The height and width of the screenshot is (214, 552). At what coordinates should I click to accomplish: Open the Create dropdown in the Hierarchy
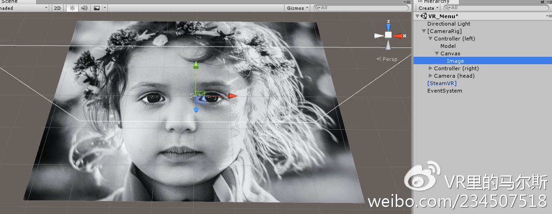[428, 8]
